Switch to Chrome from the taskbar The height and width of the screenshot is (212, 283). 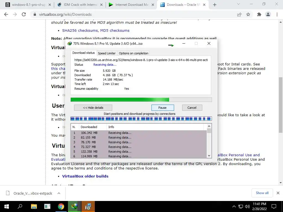(61, 206)
